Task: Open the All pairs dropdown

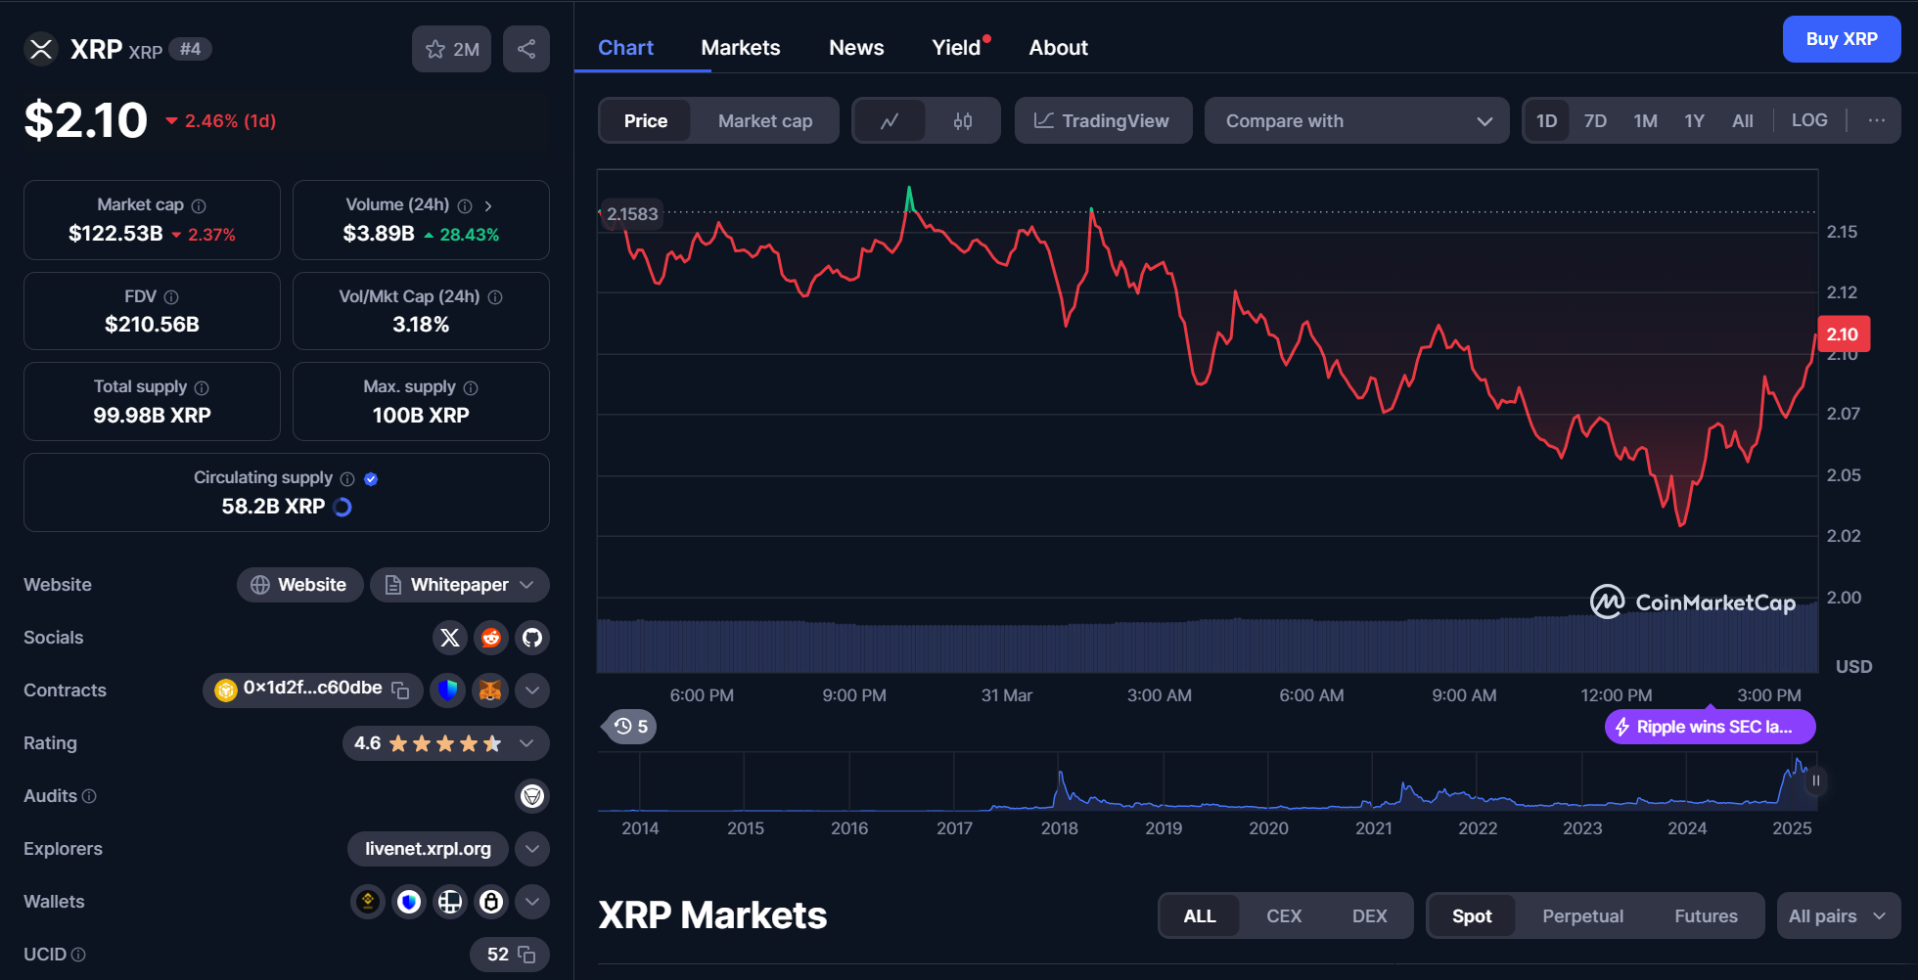Action: (1839, 916)
